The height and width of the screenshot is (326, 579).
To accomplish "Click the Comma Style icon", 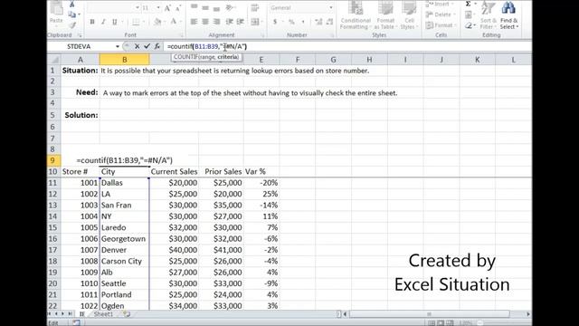I will (303, 22).
